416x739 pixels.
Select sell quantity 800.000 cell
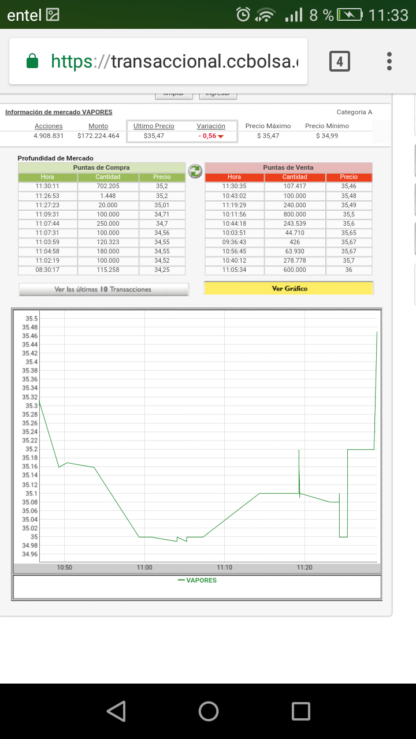(295, 214)
